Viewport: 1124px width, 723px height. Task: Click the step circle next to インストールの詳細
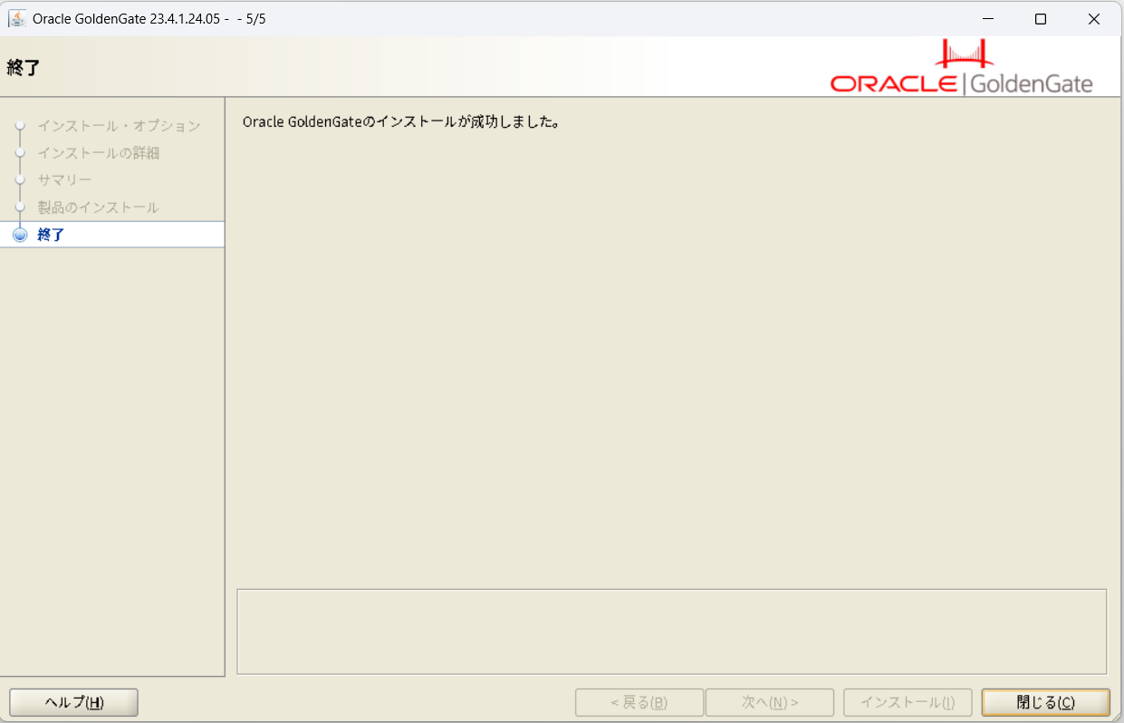click(20, 153)
